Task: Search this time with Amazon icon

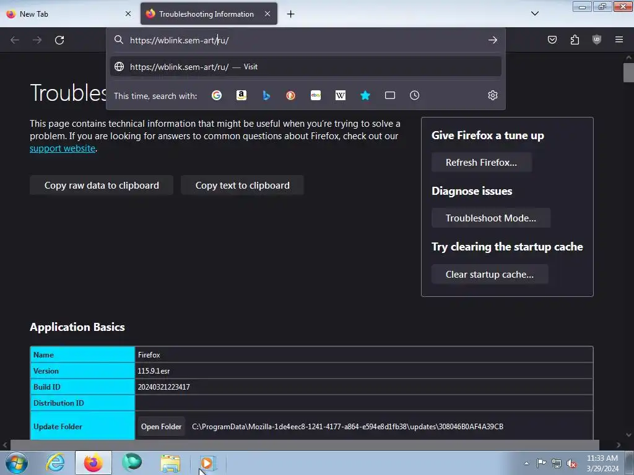Action: point(241,95)
